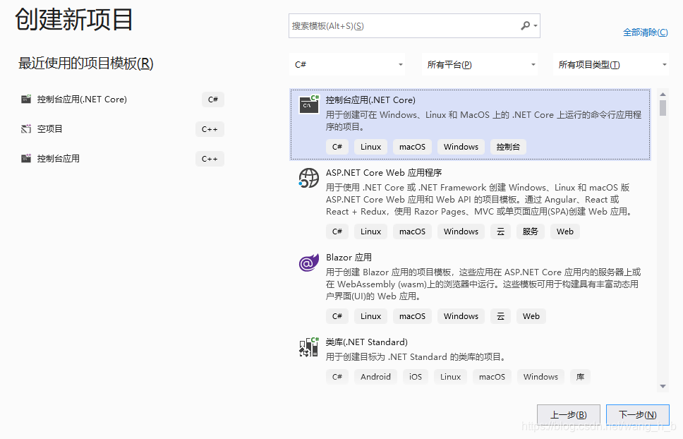
Task: Expand search box dropdown arrow
Action: click(536, 25)
